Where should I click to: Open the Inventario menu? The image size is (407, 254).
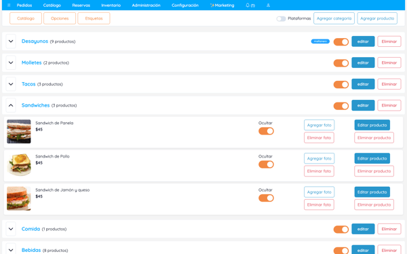[111, 5]
